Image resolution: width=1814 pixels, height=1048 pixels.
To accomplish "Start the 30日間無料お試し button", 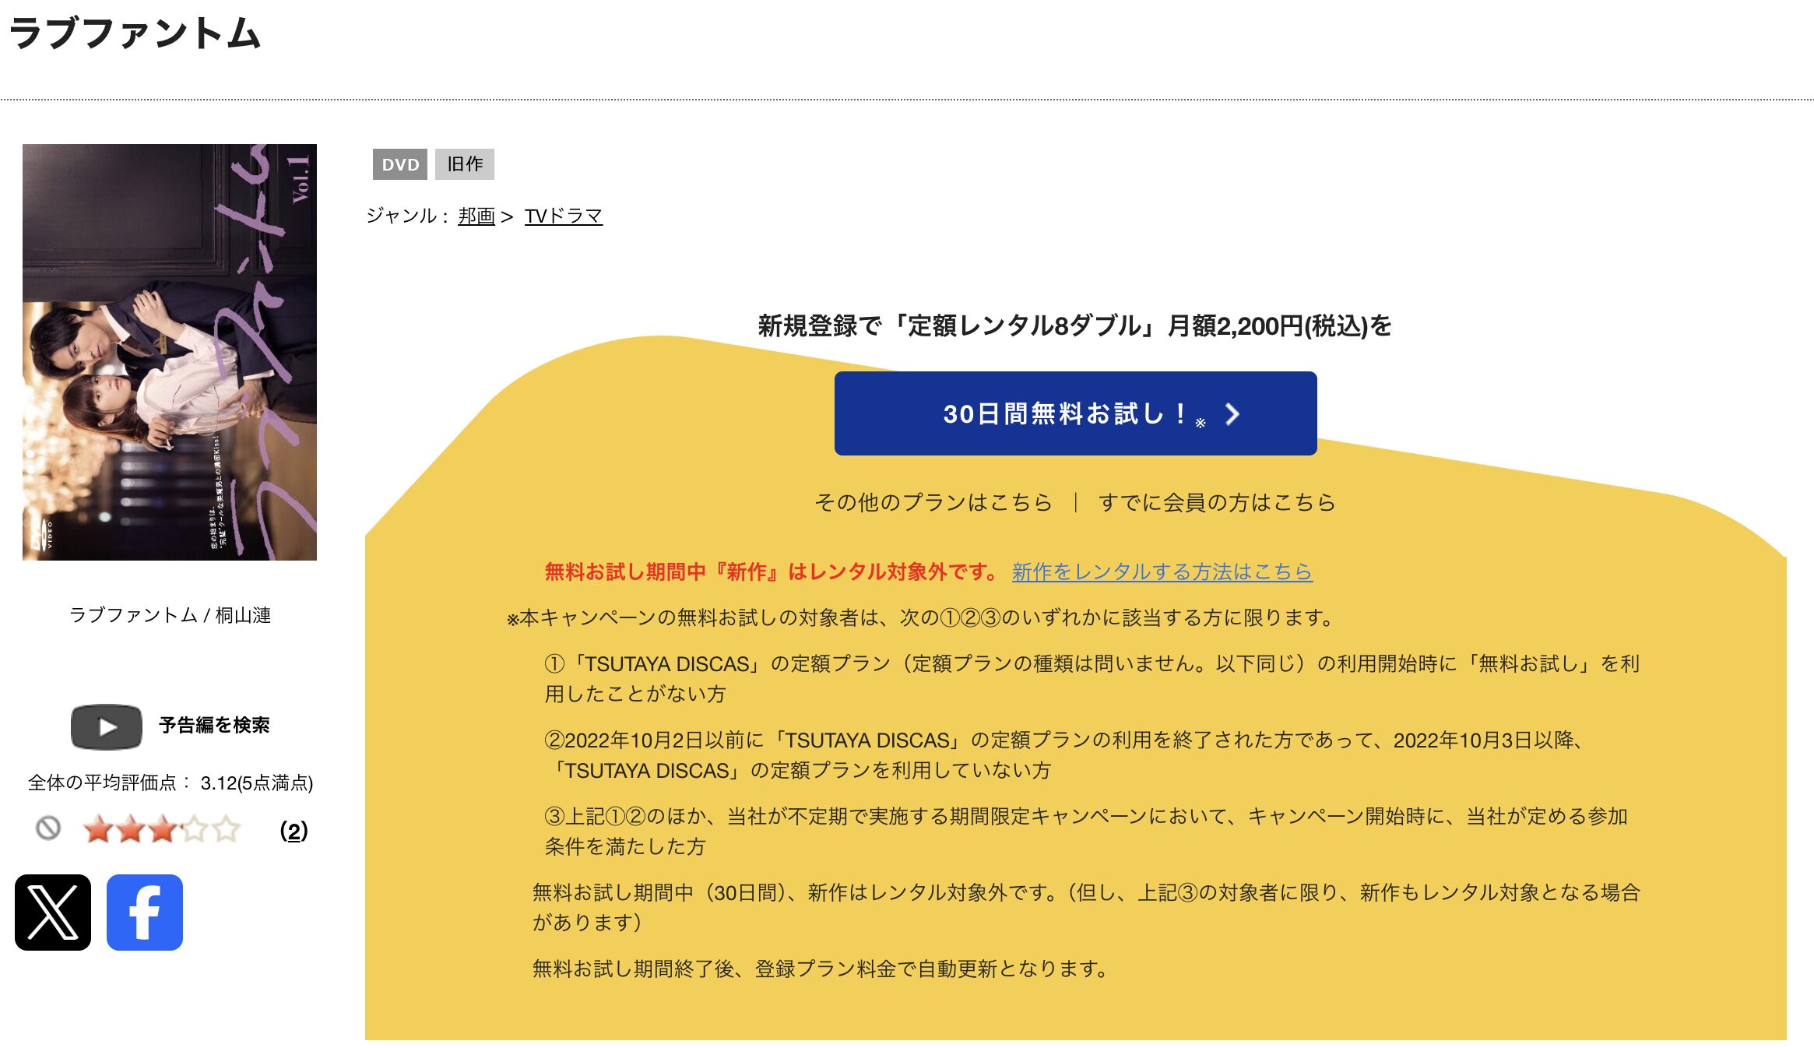I will 1076,413.
